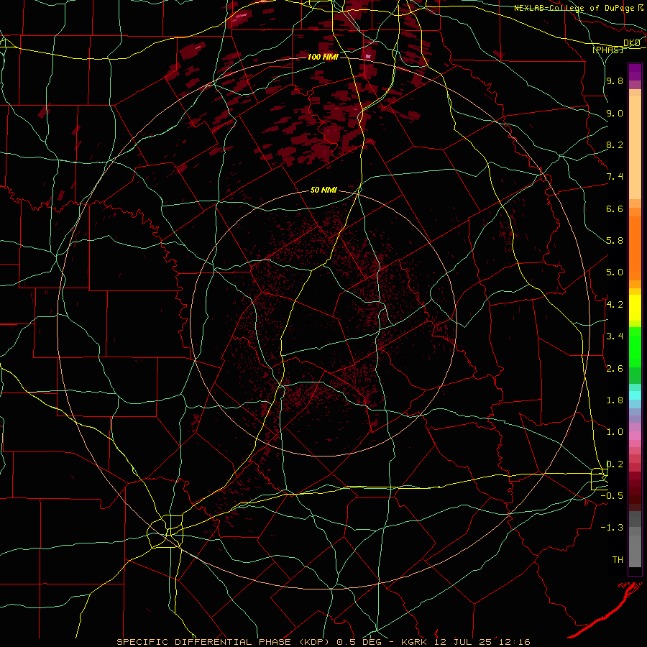Viewport: 647px width, 647px height.
Task: Click the Specific Differential Phase caption text
Action: [x=323, y=642]
